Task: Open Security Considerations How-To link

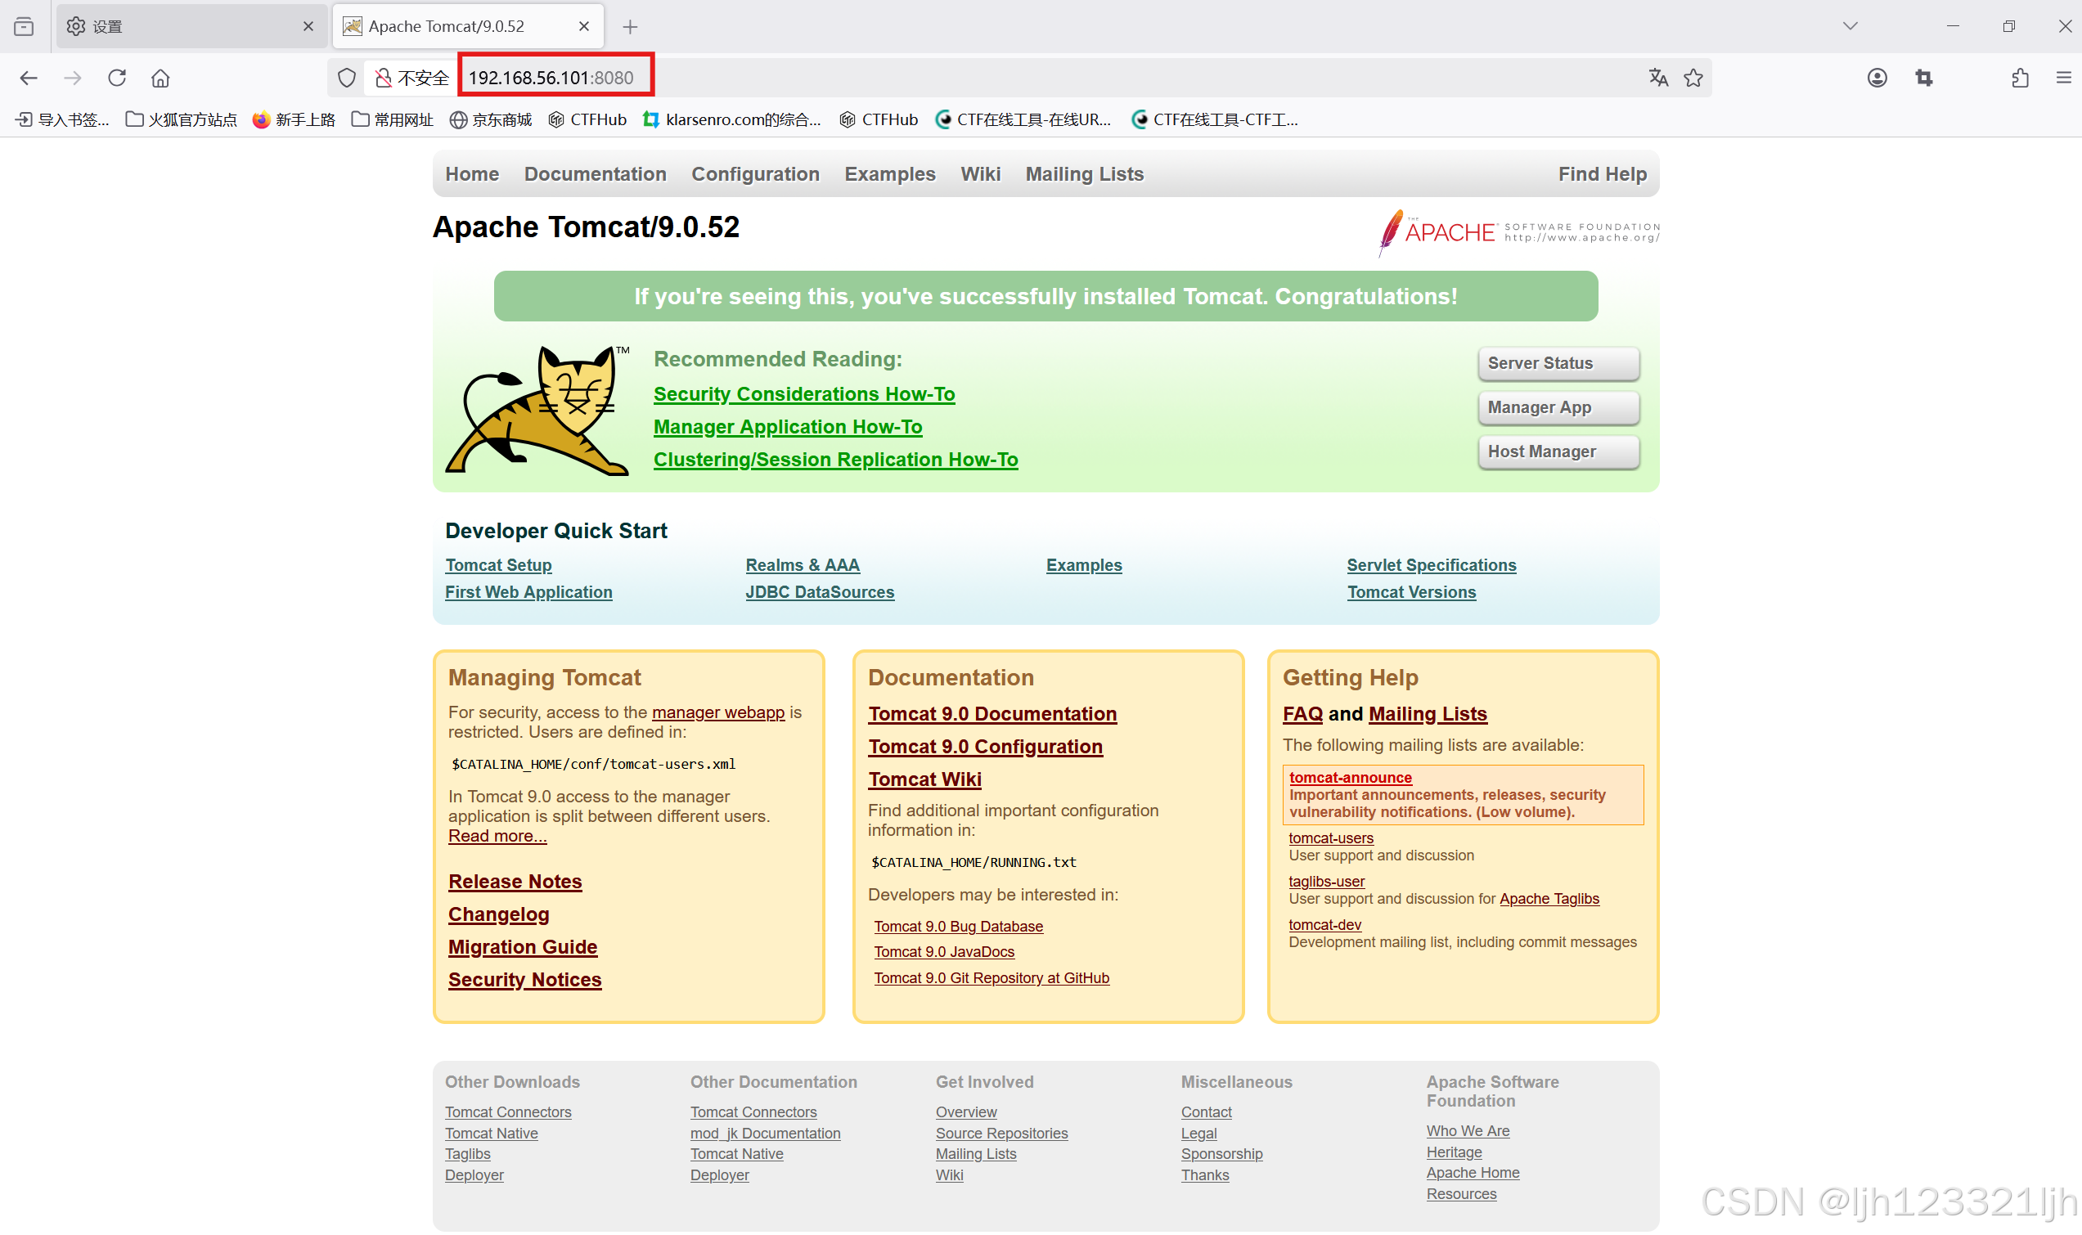Action: tap(803, 393)
